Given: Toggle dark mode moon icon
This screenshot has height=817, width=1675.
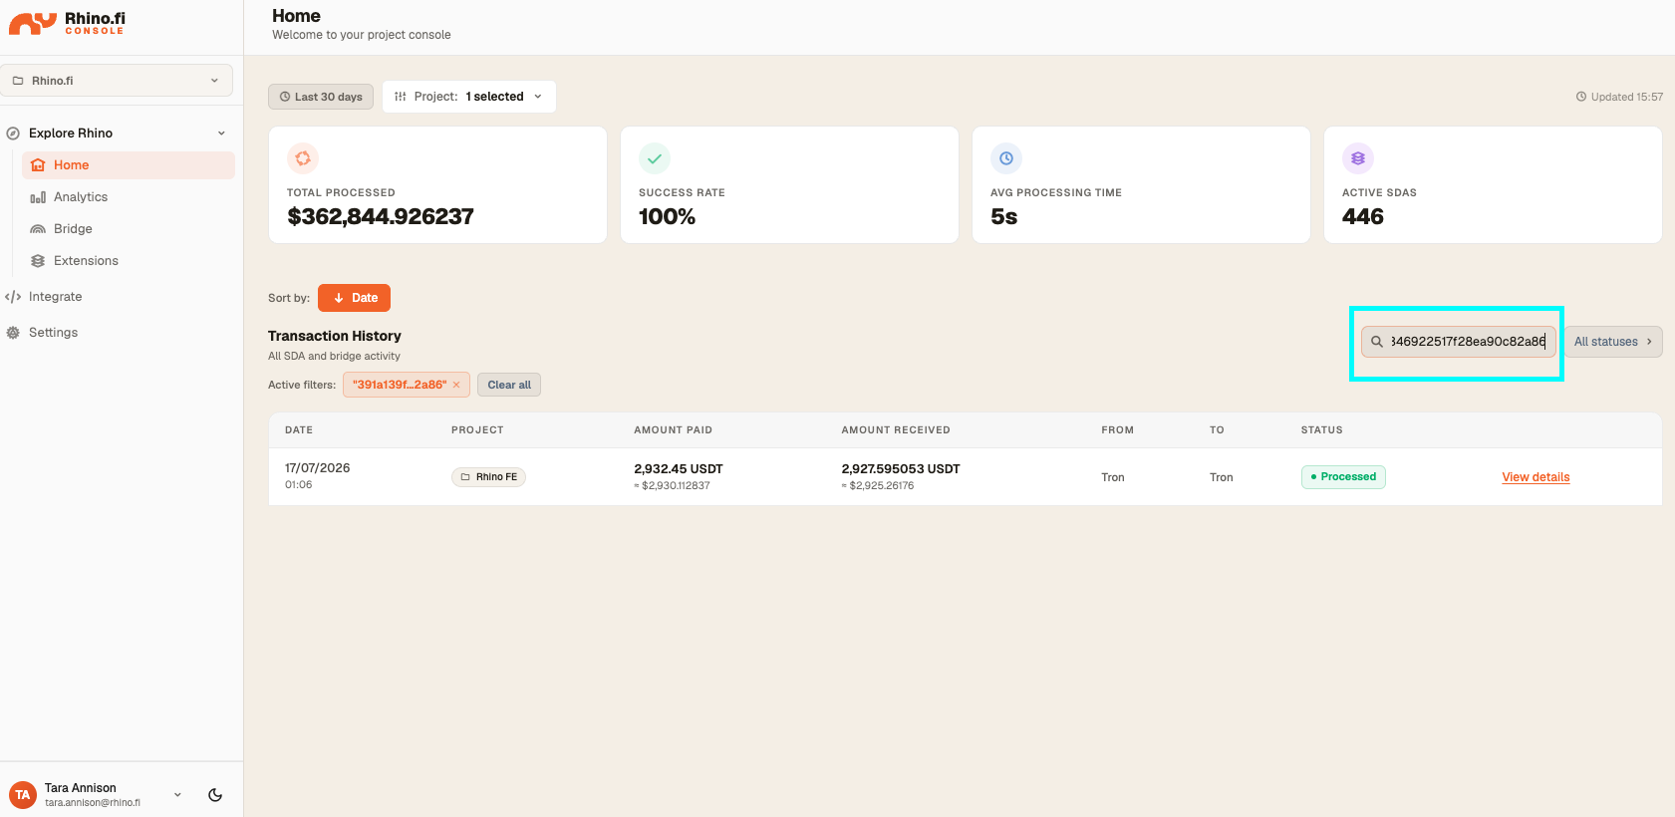Looking at the screenshot, I should pyautogui.click(x=215, y=795).
